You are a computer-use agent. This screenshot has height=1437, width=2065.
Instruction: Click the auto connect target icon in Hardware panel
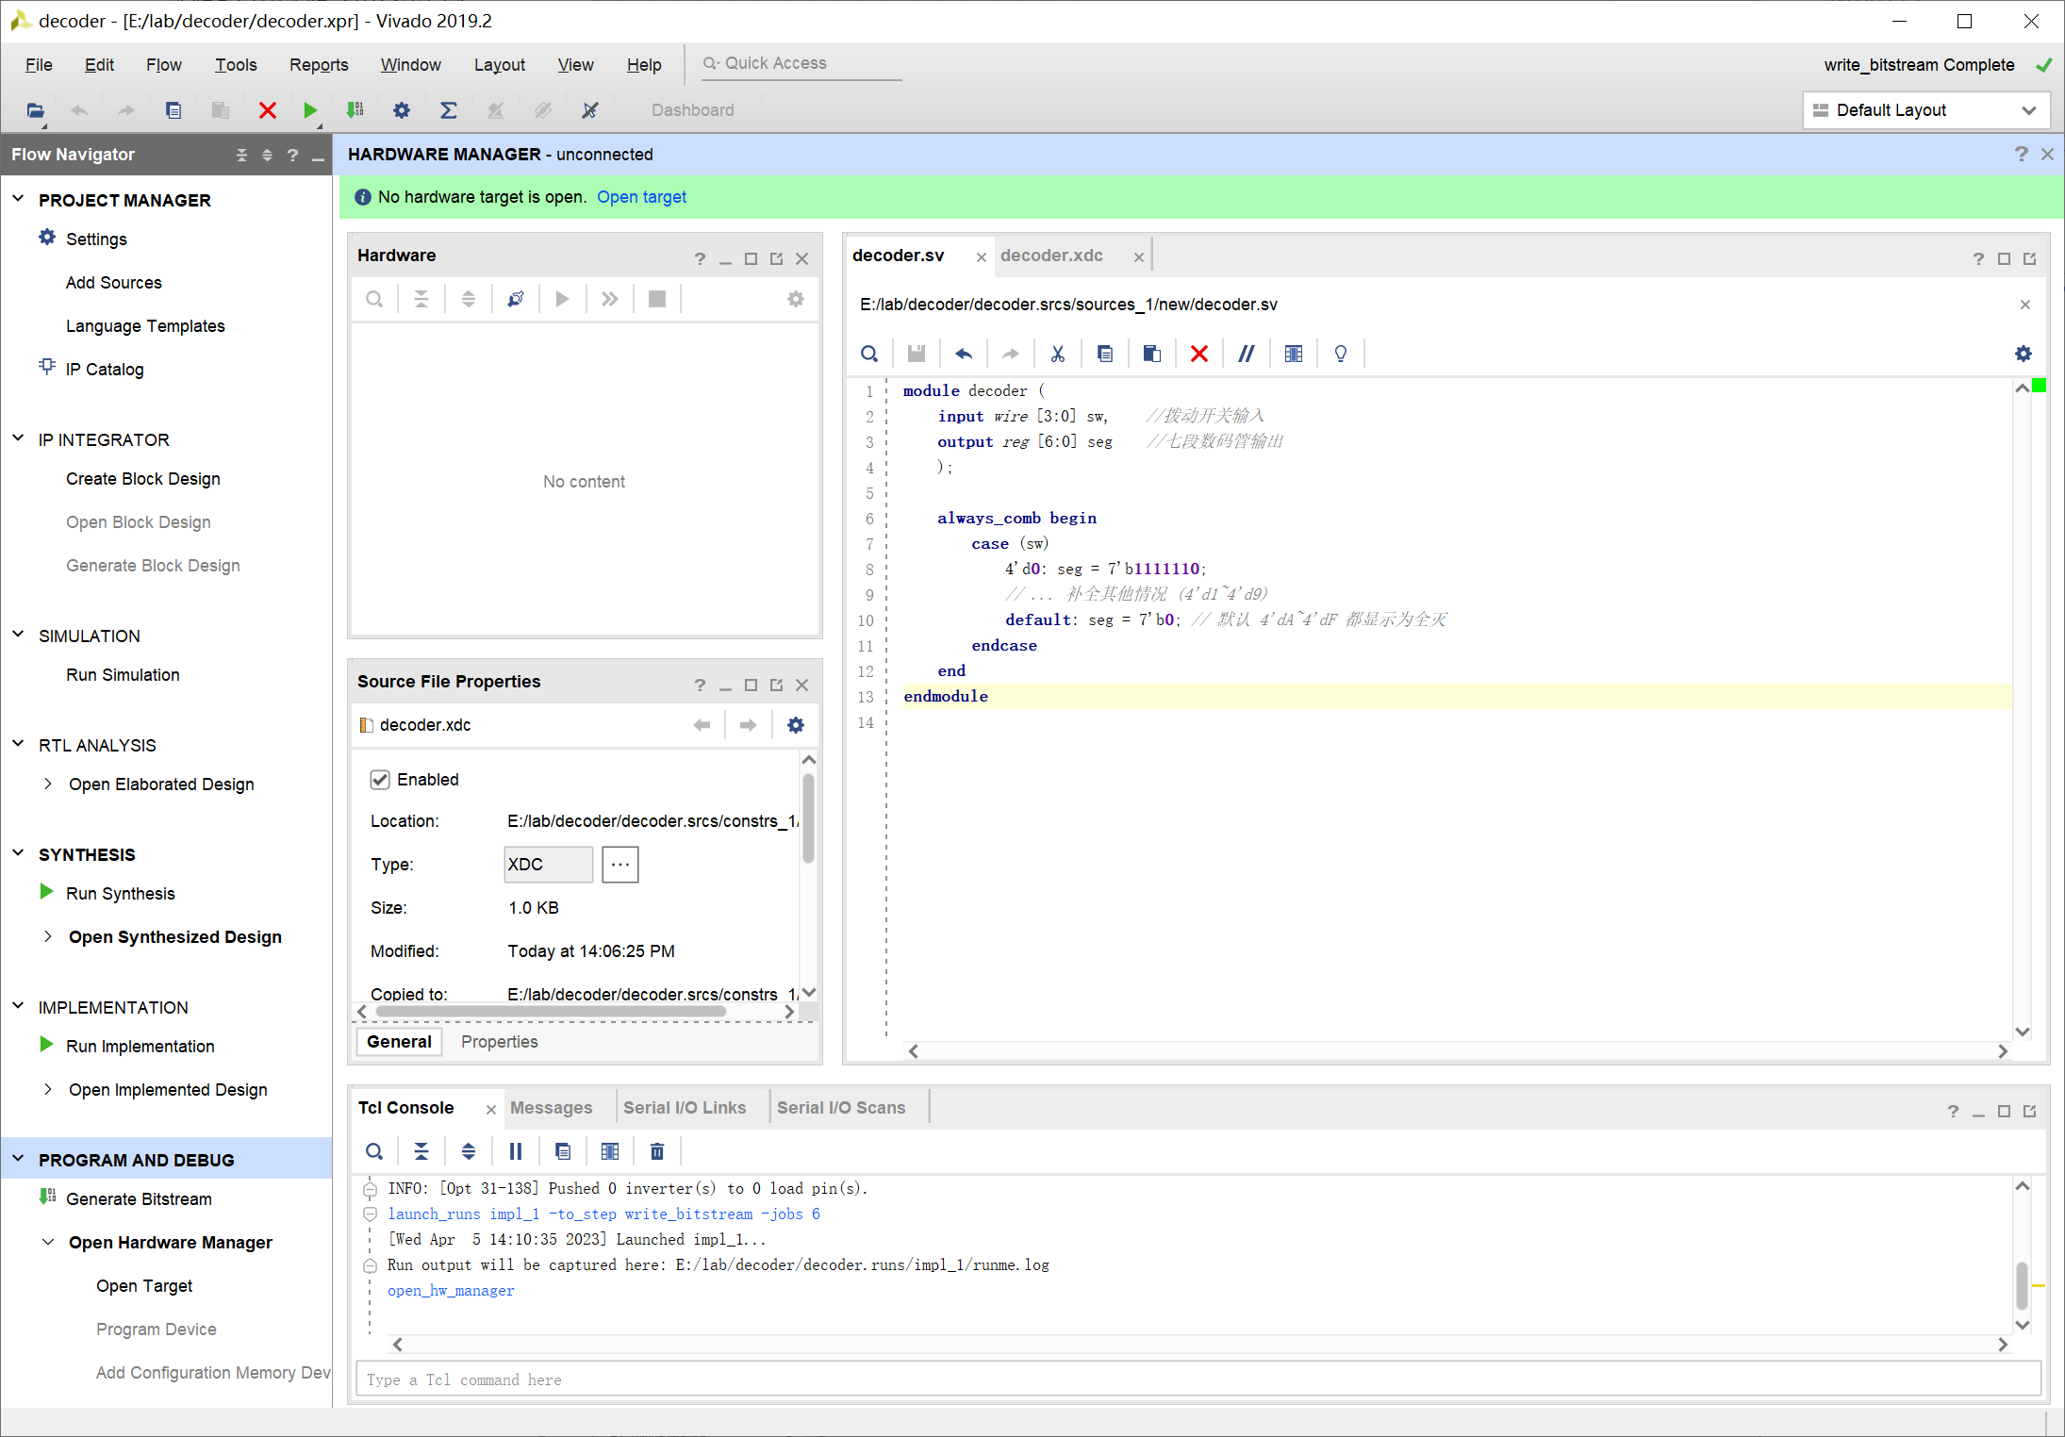515,299
